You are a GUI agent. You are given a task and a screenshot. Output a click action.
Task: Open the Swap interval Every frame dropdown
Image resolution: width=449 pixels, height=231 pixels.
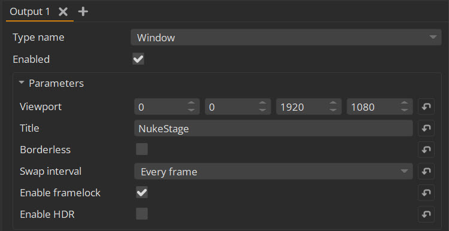(274, 172)
